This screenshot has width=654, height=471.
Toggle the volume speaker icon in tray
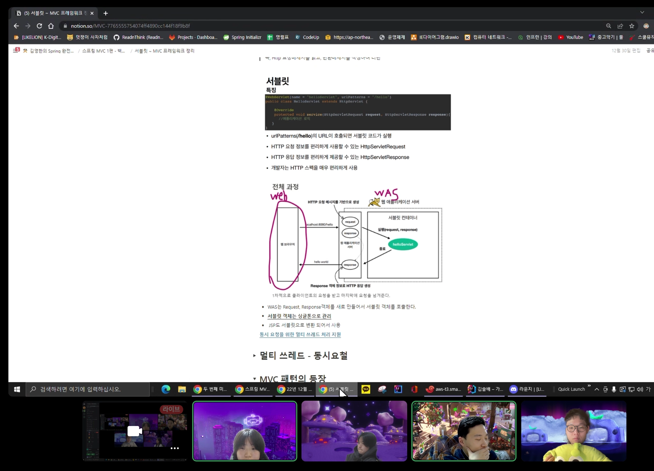[640, 389]
